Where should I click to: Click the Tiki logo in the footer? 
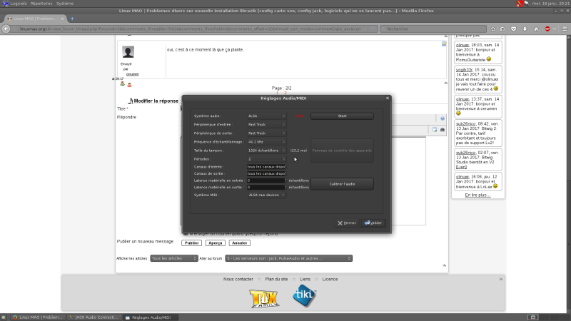[305, 295]
